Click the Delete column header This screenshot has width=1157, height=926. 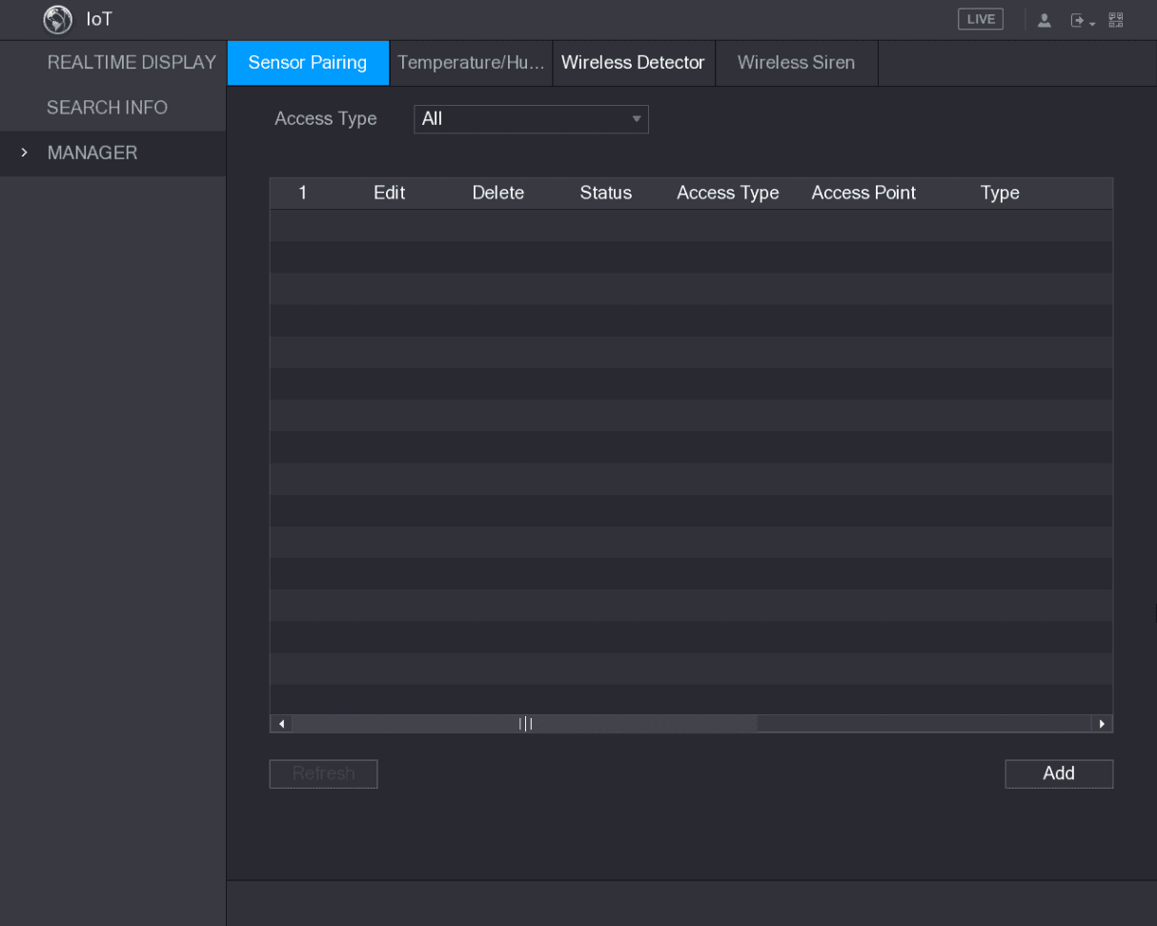(498, 193)
